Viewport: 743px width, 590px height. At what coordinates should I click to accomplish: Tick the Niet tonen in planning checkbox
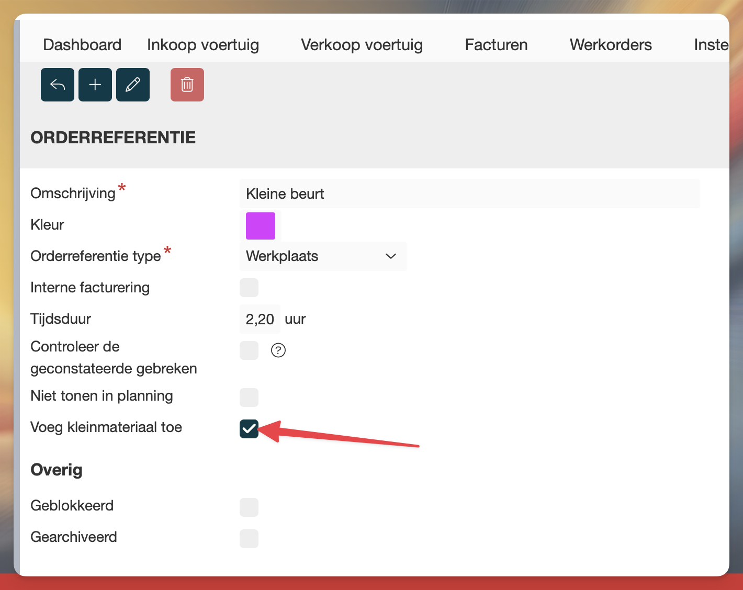tap(249, 398)
